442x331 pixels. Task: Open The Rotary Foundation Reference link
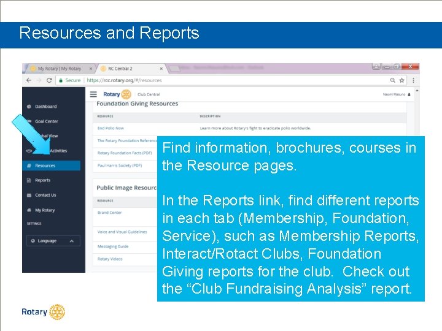tap(127, 140)
